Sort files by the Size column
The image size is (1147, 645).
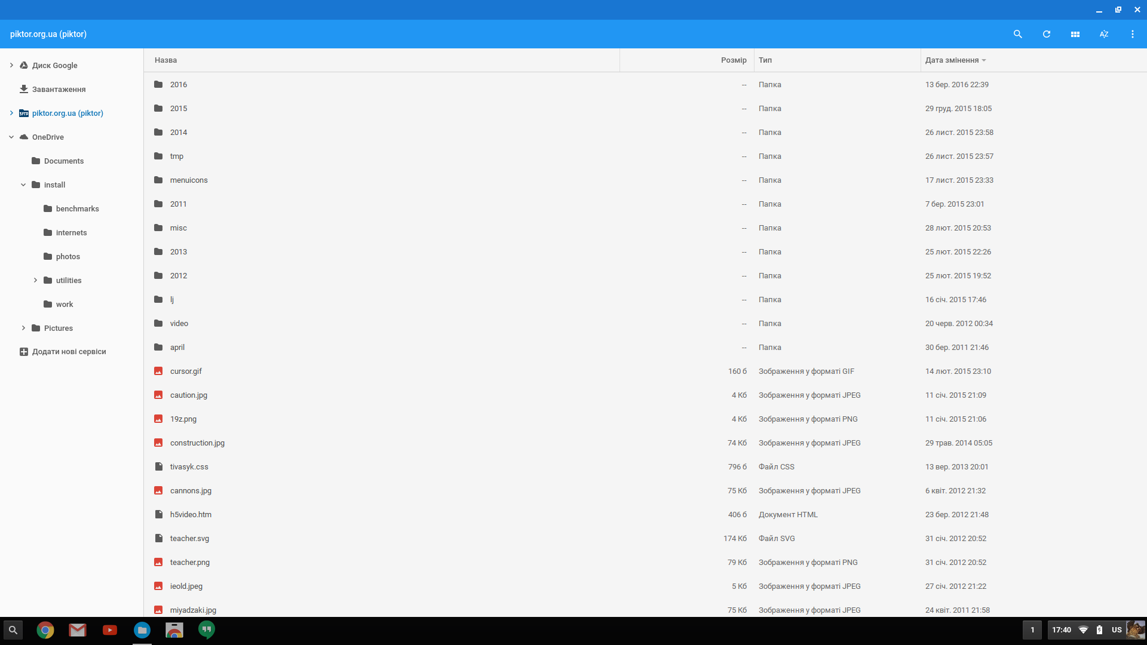733,60
